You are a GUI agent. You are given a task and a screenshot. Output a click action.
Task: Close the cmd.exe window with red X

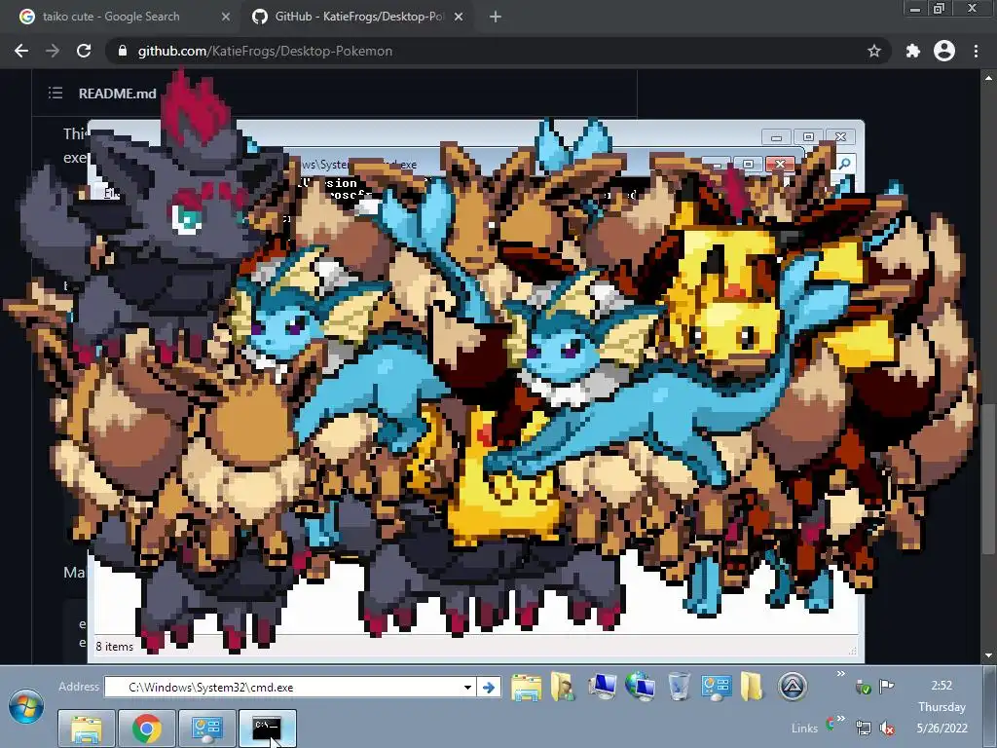[780, 164]
